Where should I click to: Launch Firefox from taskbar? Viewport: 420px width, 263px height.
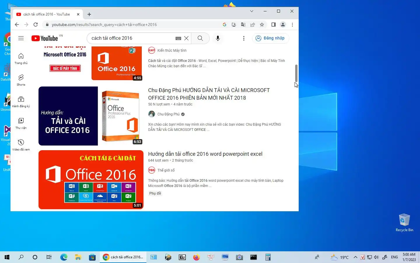(196, 257)
